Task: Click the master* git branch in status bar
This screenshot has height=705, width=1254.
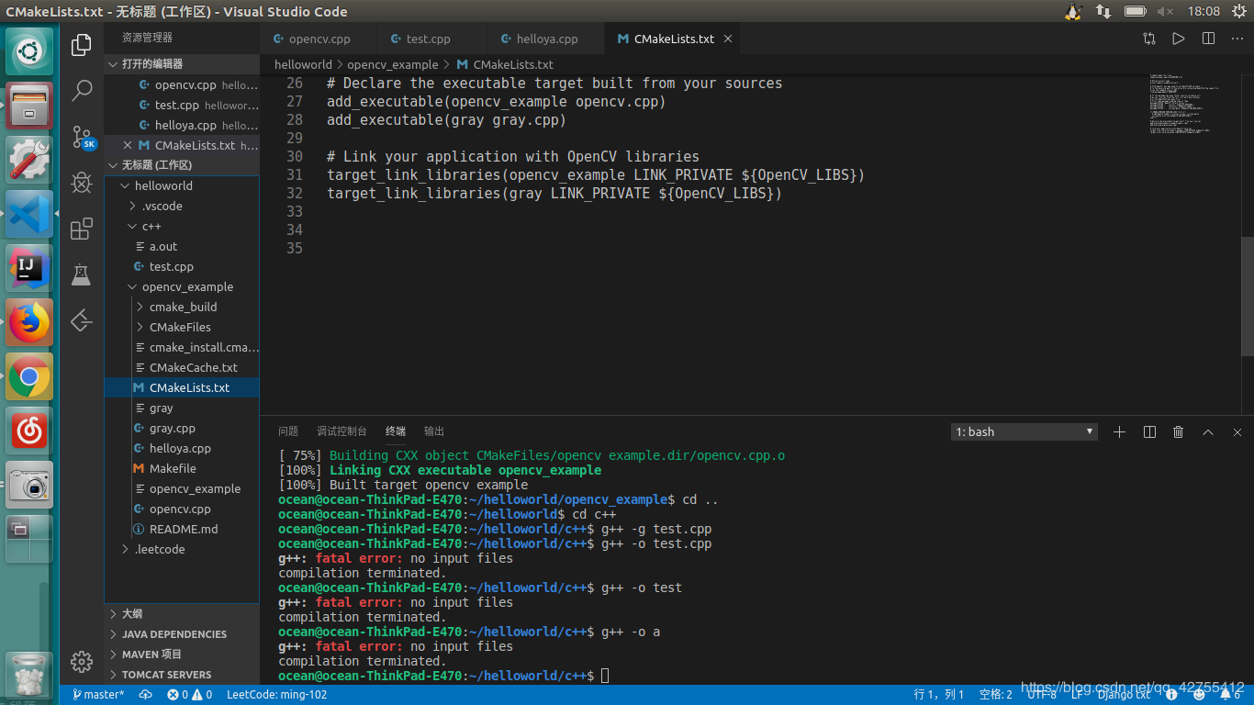Action: (x=98, y=695)
